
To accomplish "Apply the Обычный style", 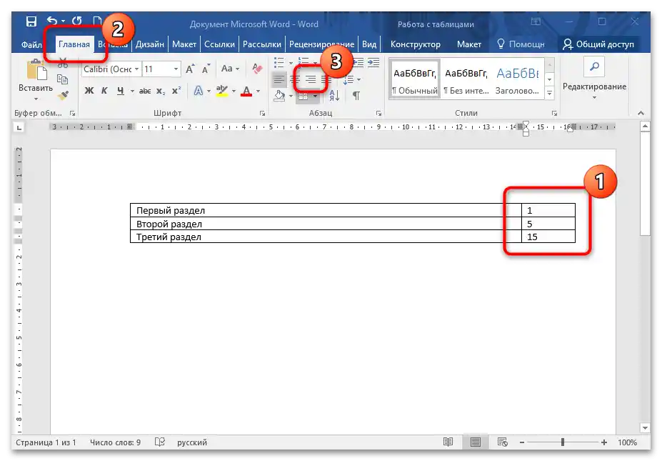I will click(x=415, y=79).
